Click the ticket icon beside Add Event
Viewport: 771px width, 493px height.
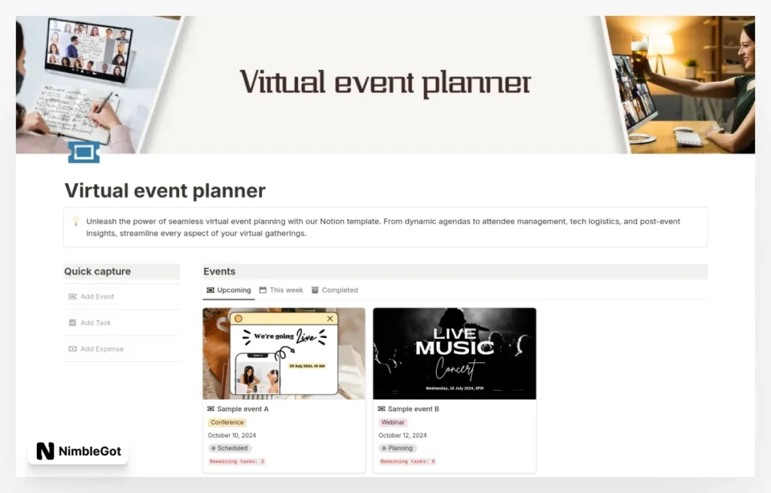tap(72, 297)
